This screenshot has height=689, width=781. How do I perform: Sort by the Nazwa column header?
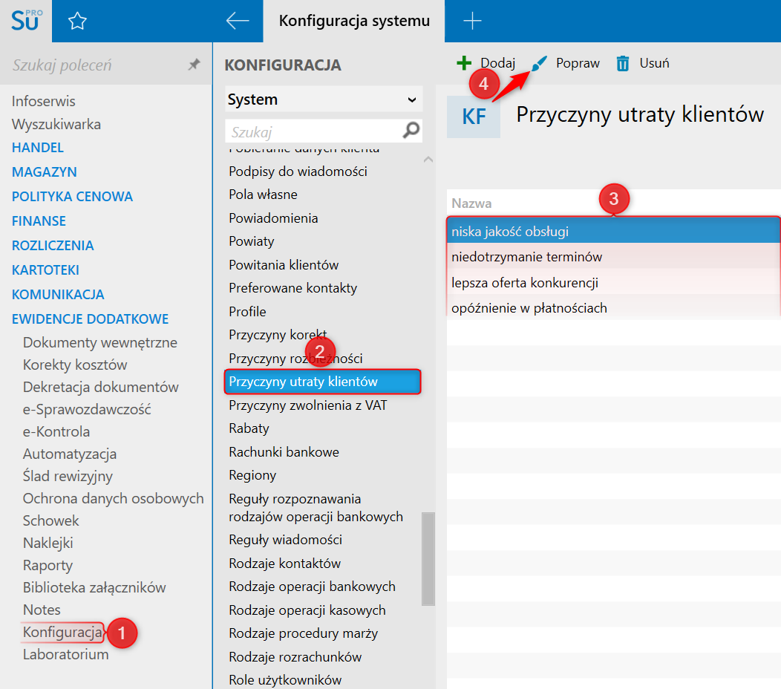point(471,203)
